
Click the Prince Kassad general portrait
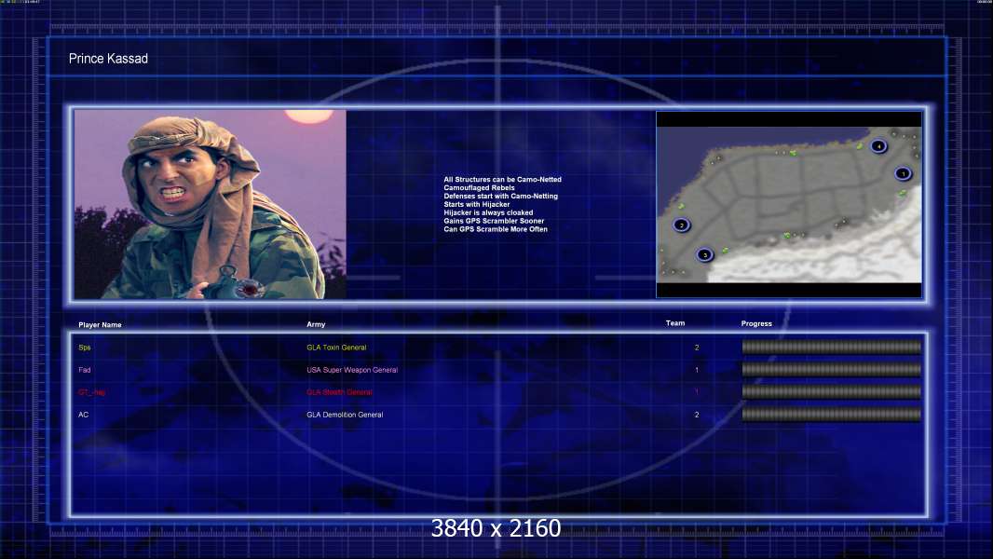[211, 204]
